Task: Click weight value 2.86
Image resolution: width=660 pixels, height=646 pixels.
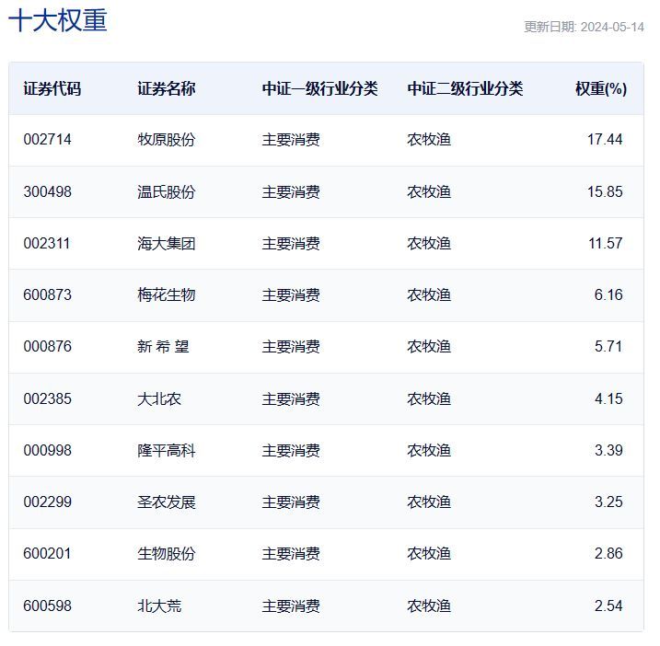Action: click(608, 553)
